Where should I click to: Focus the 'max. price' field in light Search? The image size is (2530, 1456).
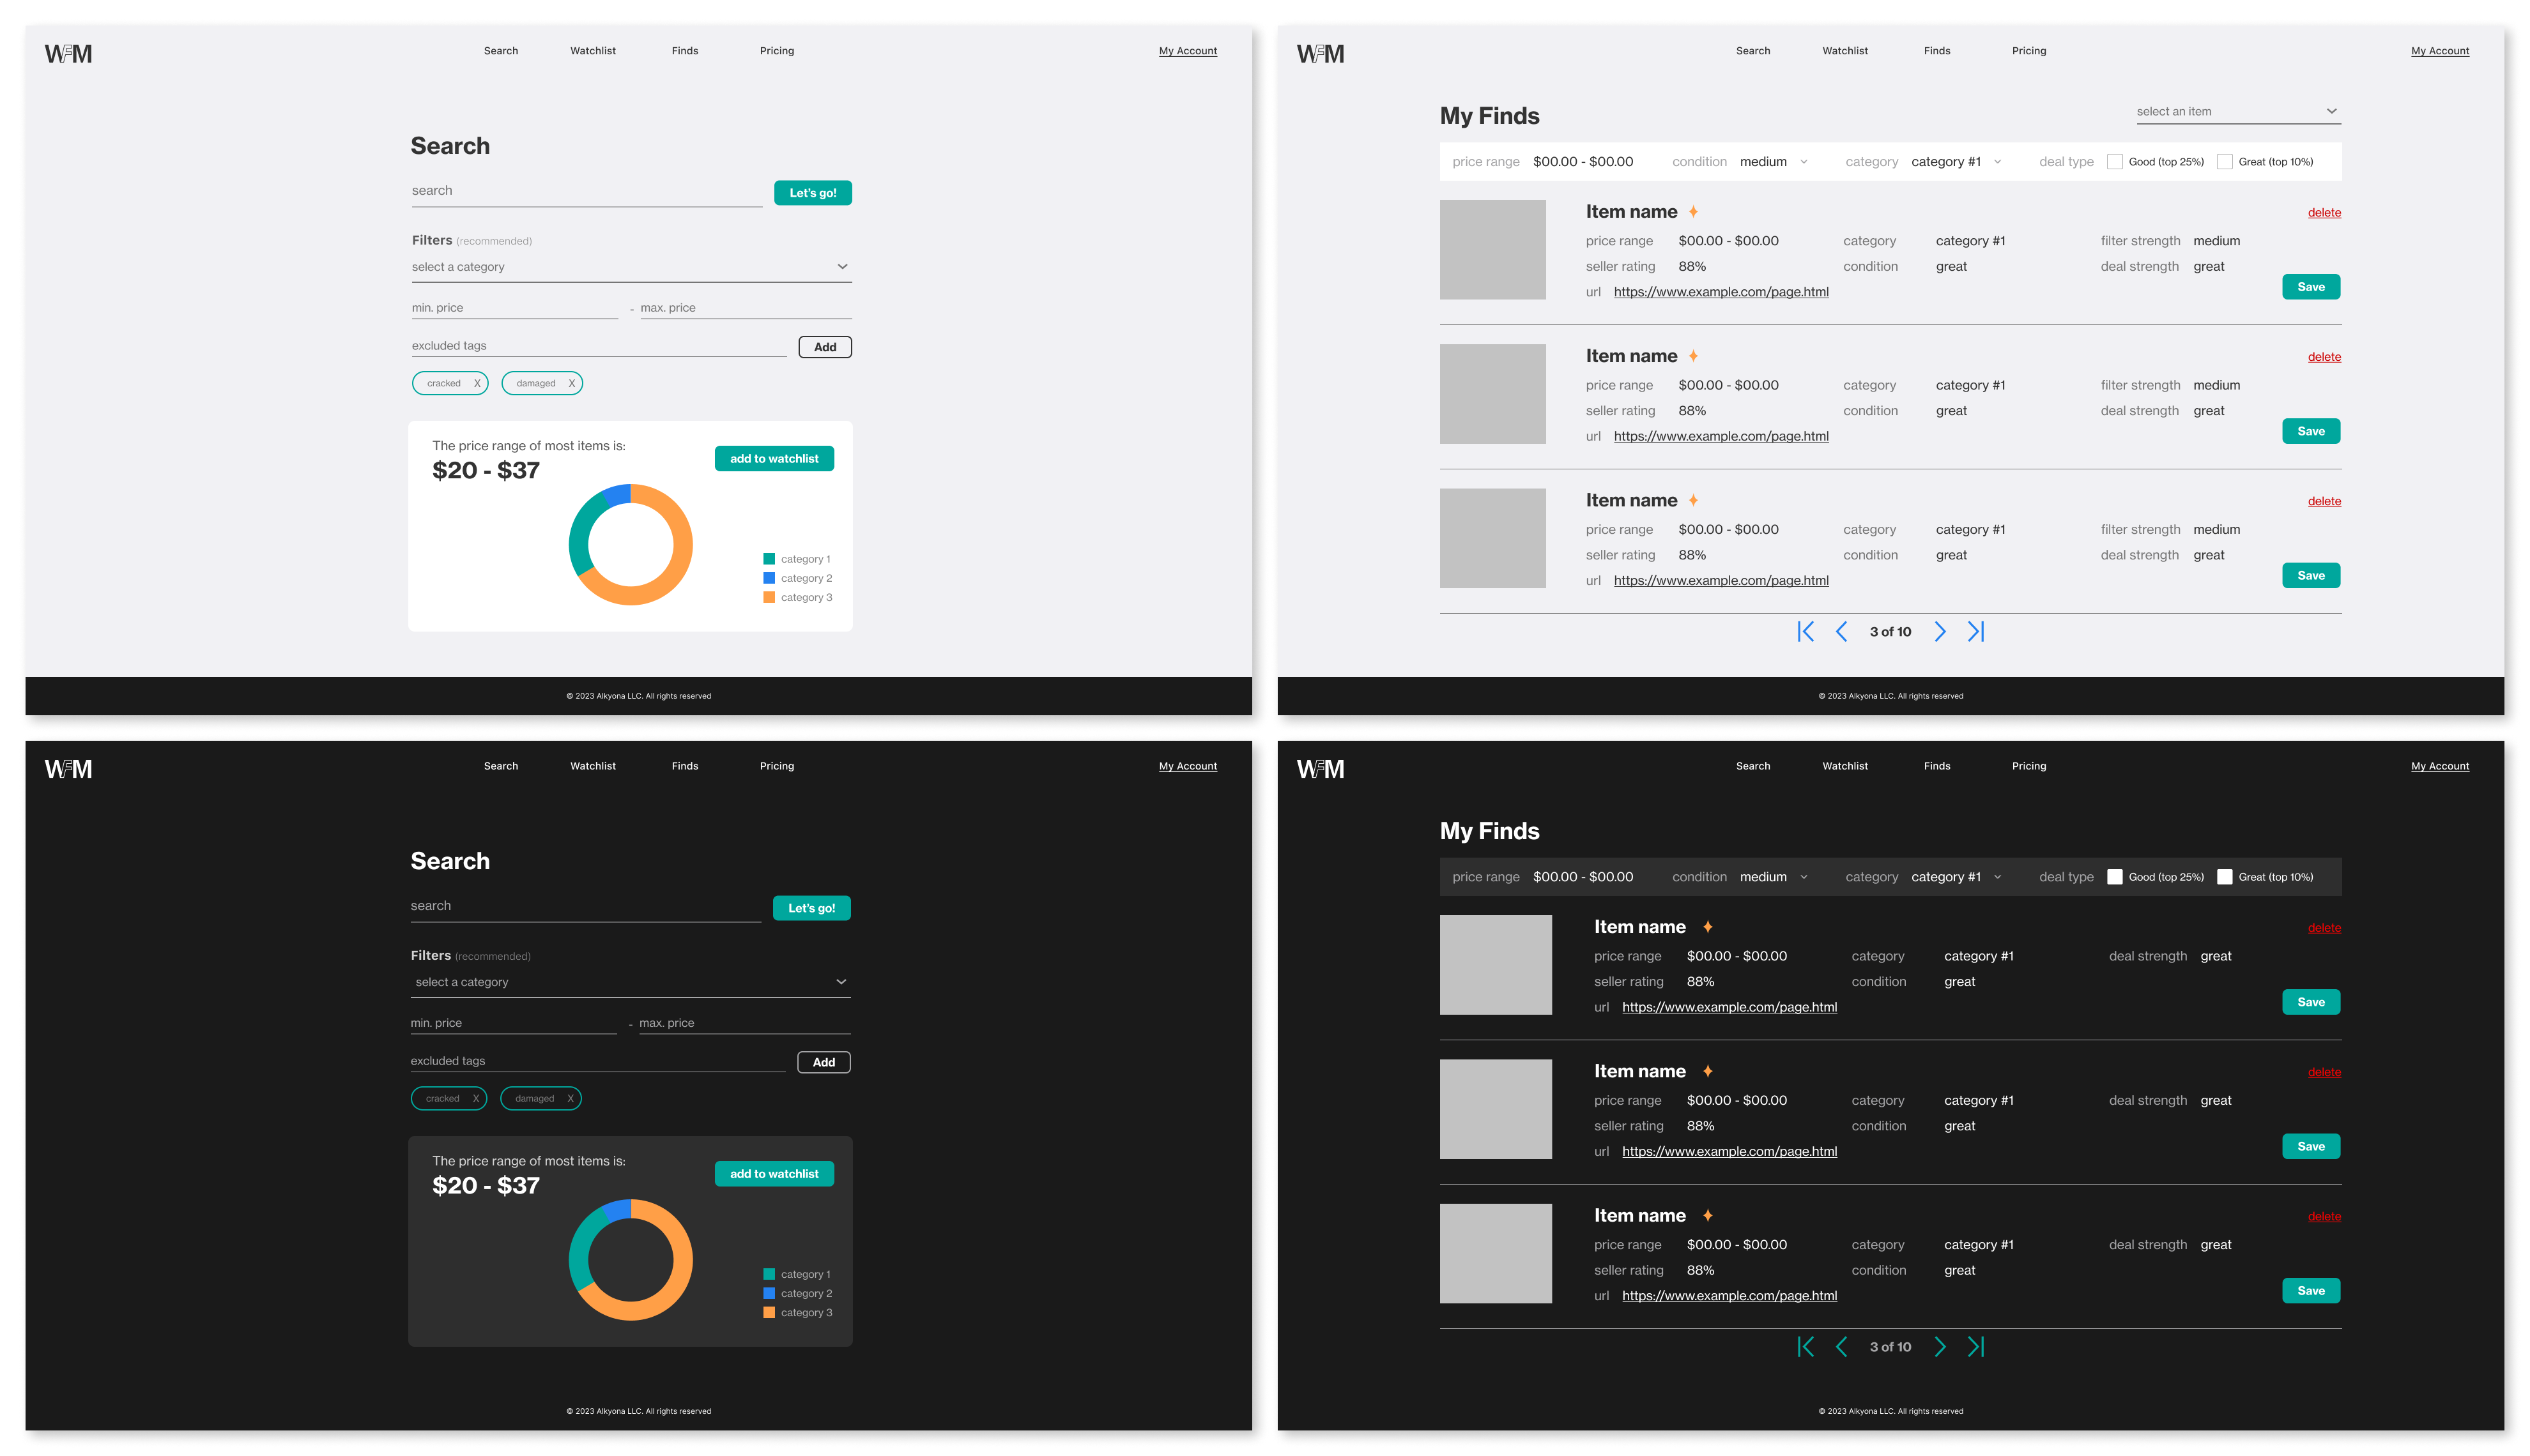(x=746, y=309)
